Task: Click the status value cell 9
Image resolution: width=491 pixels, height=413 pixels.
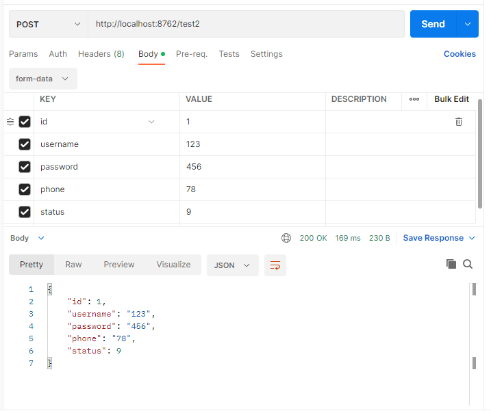Action: 253,212
